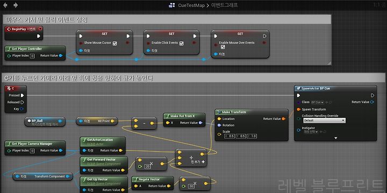This screenshot has height=193, width=387.
Task: Edit the multiplier value 20 field
Action: [148, 167]
